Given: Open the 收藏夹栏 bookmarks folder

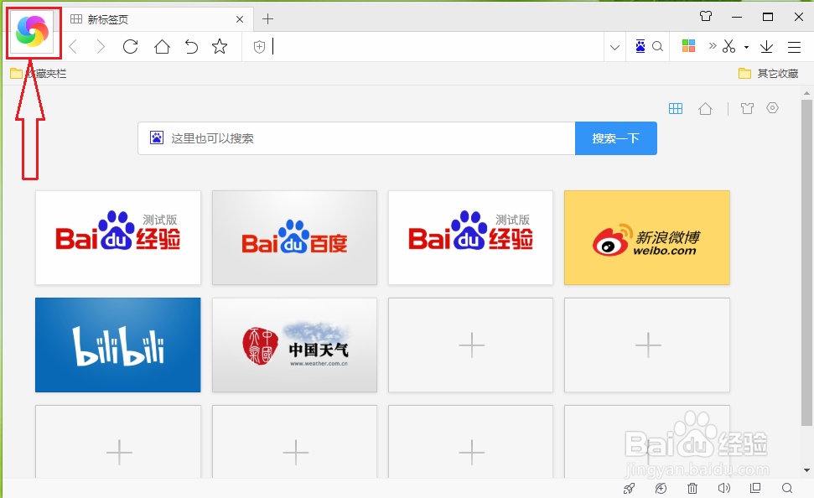Looking at the screenshot, I should coord(39,74).
